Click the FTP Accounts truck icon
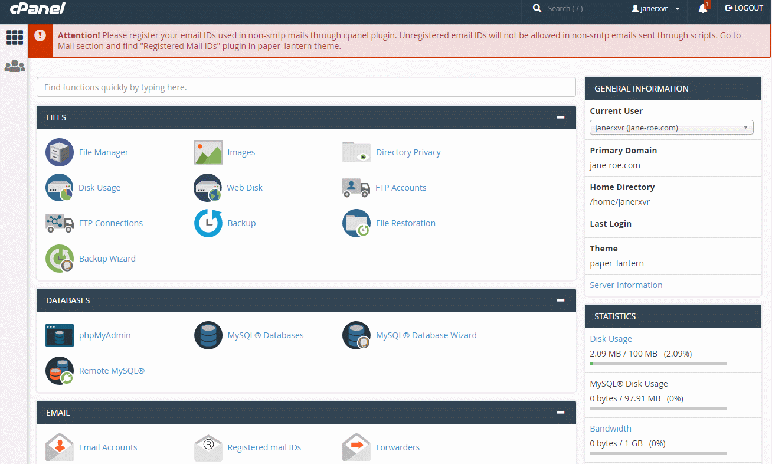The width and height of the screenshot is (772, 464). pyautogui.click(x=356, y=188)
